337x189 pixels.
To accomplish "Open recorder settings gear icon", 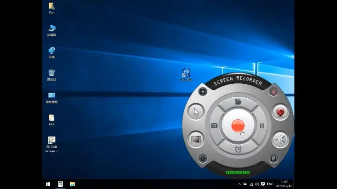I will pos(203,159).
